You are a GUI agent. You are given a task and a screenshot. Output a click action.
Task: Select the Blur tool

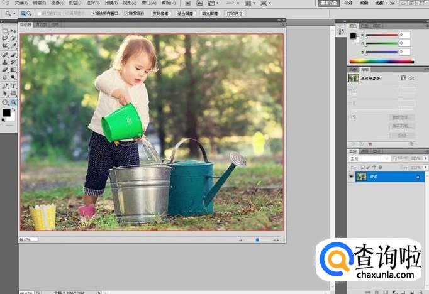(4, 77)
